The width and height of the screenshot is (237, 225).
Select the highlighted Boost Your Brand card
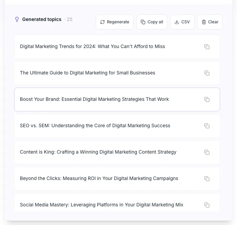(x=117, y=99)
